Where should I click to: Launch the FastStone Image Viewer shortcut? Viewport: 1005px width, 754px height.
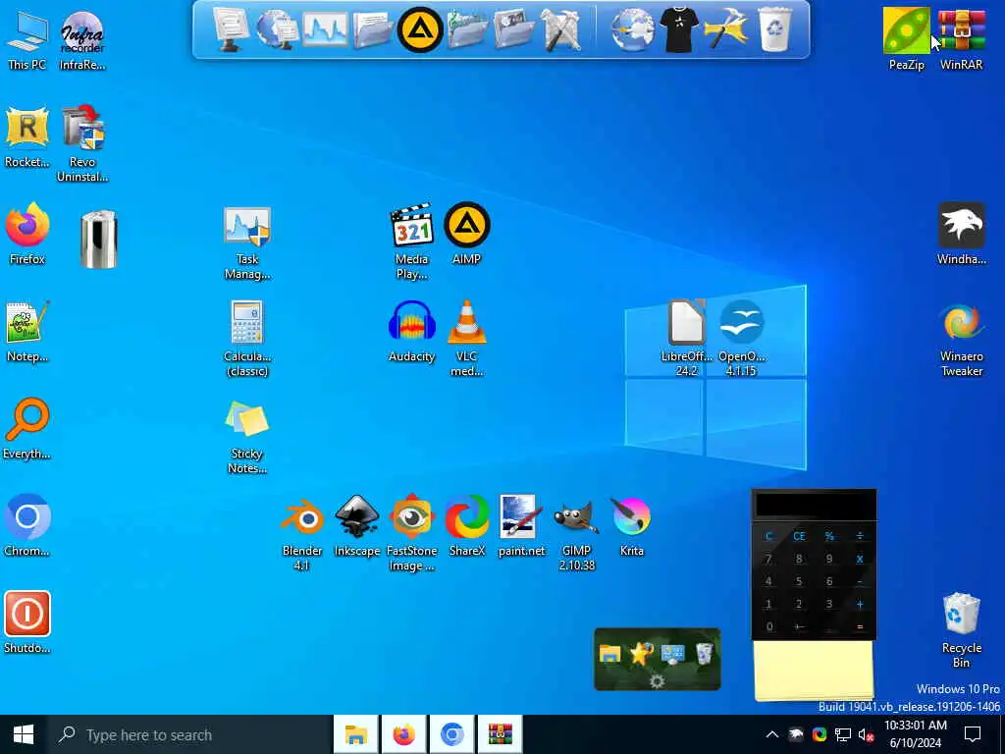(411, 533)
